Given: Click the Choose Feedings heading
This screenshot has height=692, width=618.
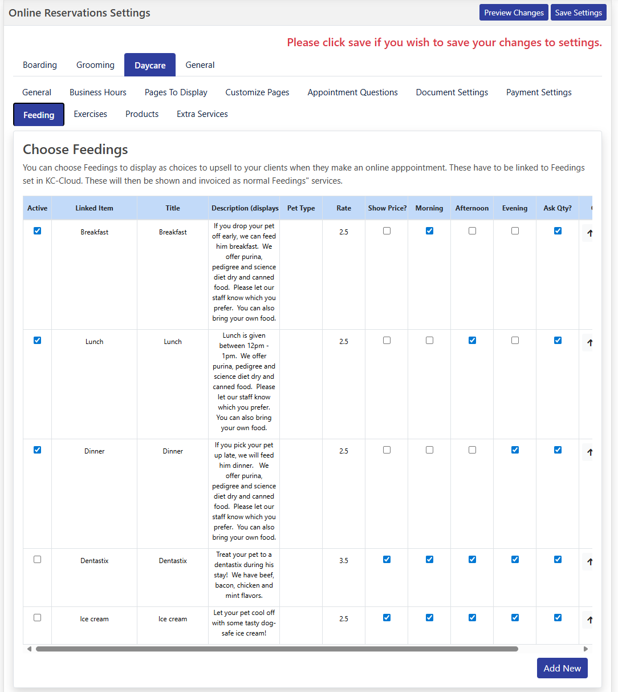Looking at the screenshot, I should [x=75, y=149].
